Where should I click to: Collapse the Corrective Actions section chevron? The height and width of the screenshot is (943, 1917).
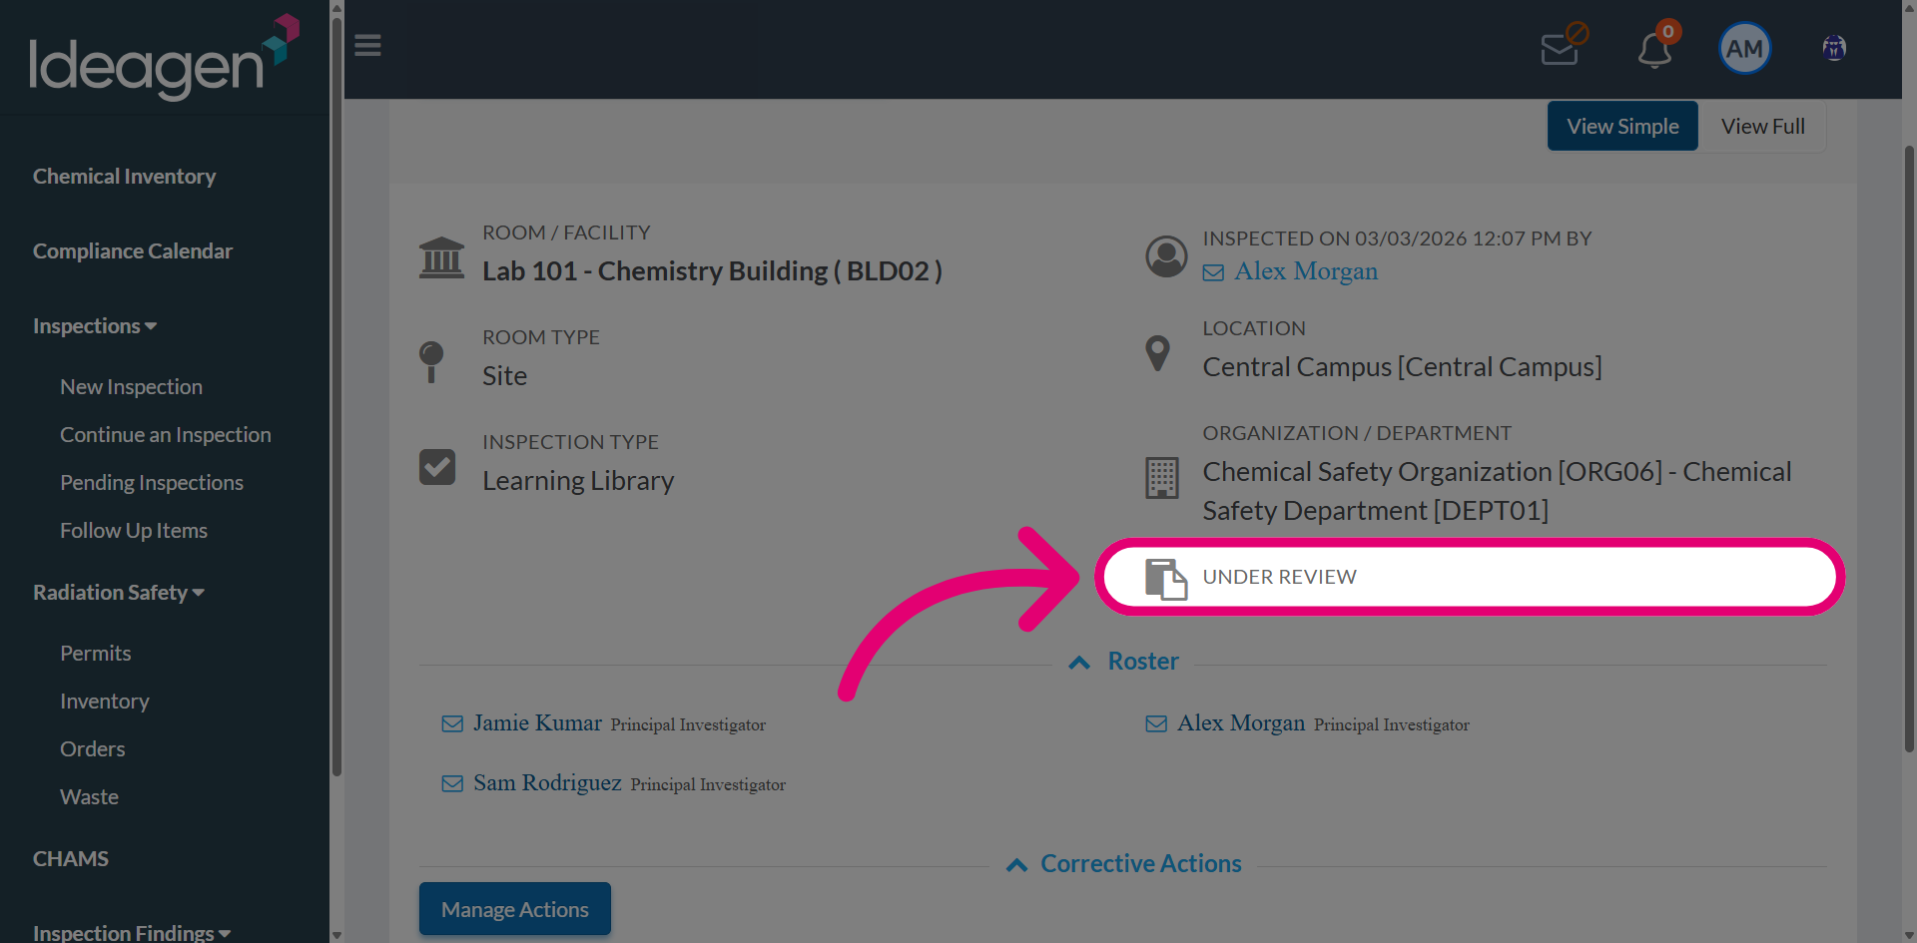pos(1016,865)
